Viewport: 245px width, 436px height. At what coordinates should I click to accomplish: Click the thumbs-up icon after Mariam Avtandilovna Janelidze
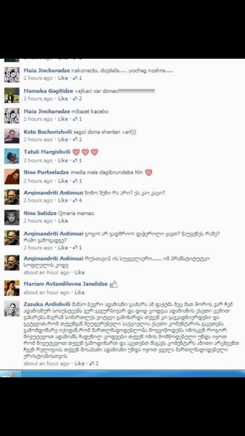(x=113, y=284)
